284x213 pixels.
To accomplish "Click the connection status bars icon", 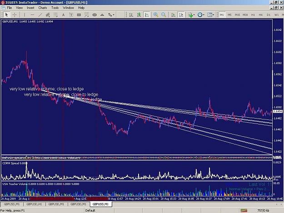I will pyautogui.click(x=244, y=210).
